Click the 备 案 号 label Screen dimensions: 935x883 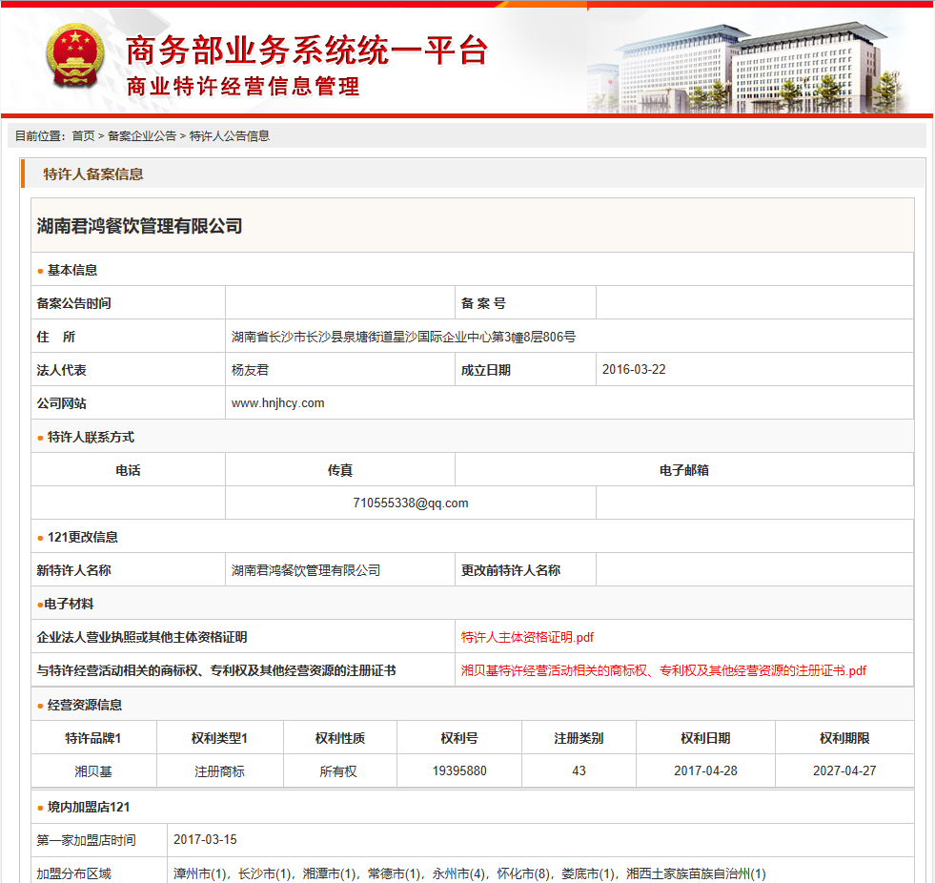click(483, 303)
